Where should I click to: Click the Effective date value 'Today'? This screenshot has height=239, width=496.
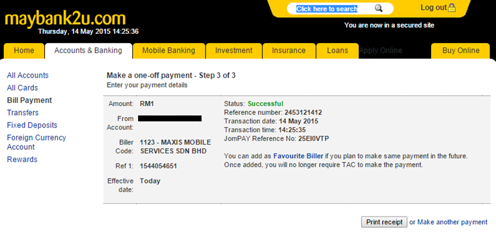point(150,181)
